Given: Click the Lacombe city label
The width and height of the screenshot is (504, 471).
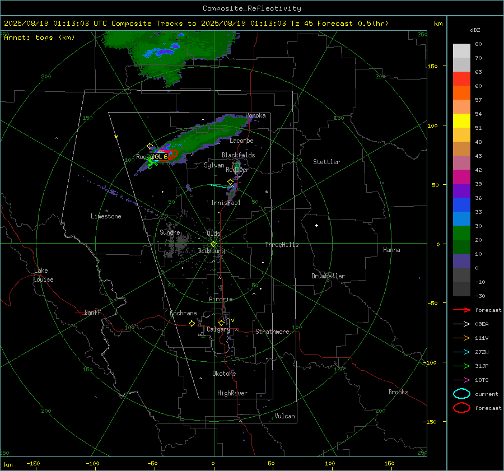Looking at the screenshot, I should 241,141.
